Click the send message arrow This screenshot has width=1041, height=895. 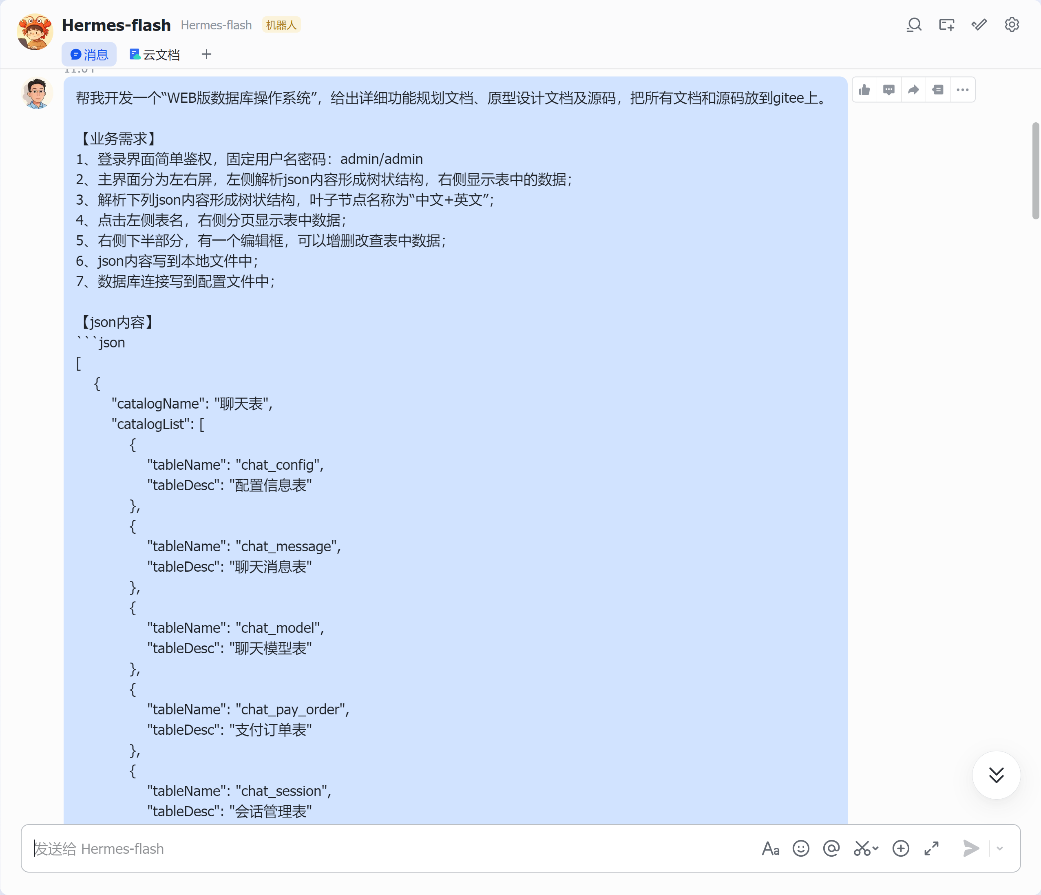[970, 849]
